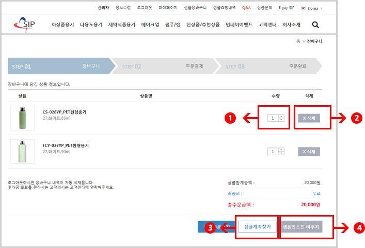Go to 마이페이지 link
The width and height of the screenshot is (365, 248).
pos(168,8)
